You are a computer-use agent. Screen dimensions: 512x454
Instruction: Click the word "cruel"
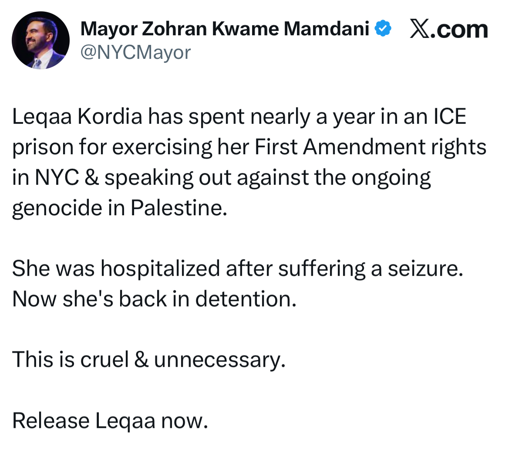coord(104,360)
